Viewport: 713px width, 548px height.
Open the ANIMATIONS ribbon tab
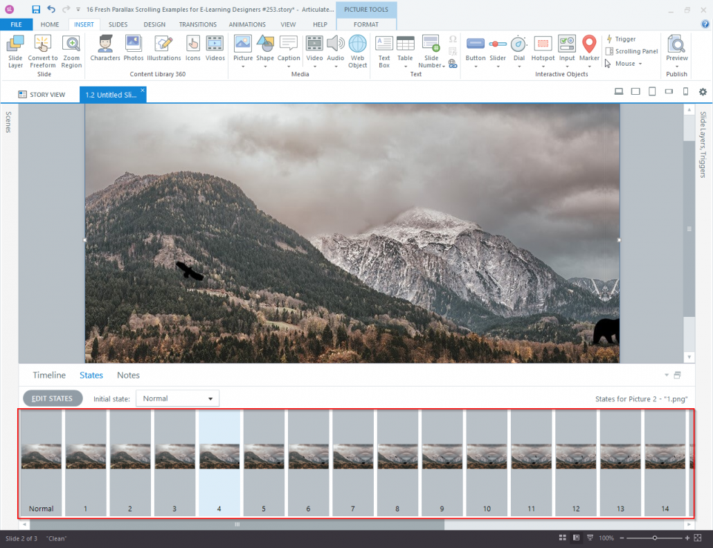247,24
